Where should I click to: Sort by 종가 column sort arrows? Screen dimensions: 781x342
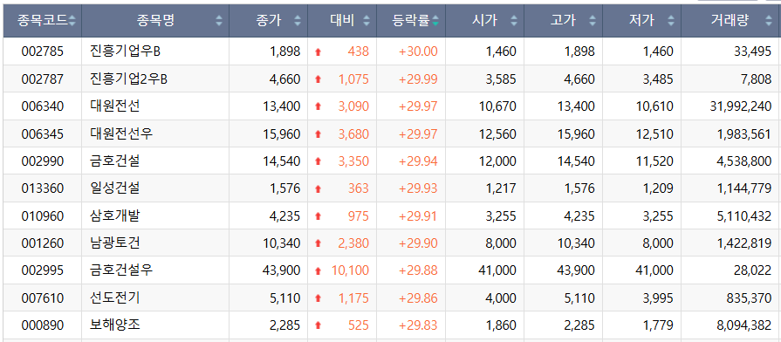(x=298, y=21)
